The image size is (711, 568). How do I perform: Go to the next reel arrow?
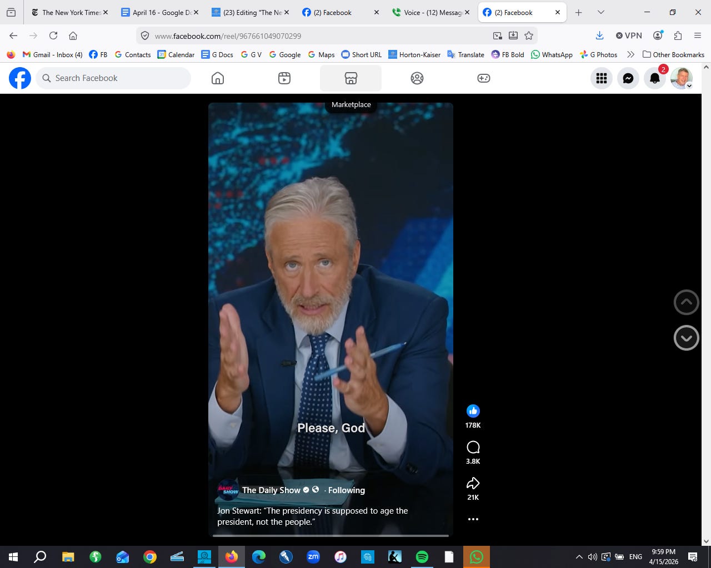686,338
